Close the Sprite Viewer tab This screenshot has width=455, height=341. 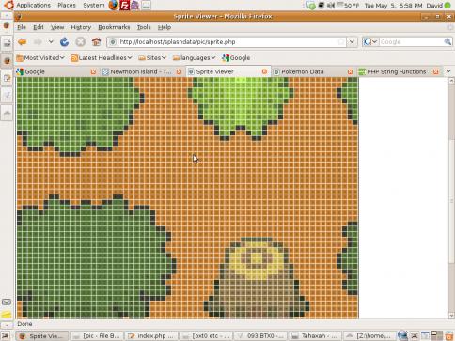[x=264, y=71]
